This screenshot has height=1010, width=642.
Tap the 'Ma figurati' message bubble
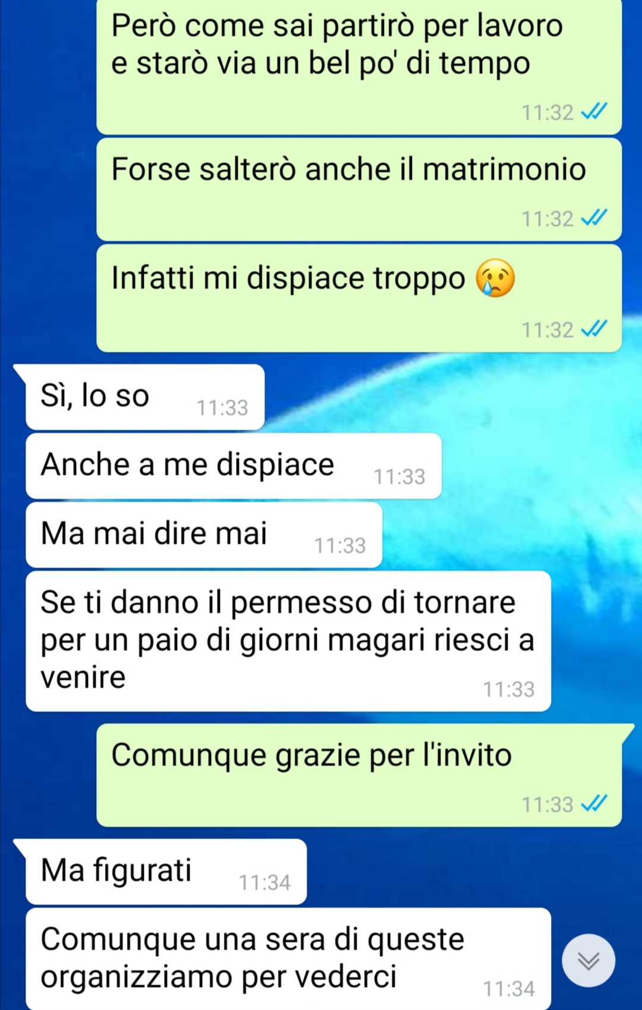point(166,872)
